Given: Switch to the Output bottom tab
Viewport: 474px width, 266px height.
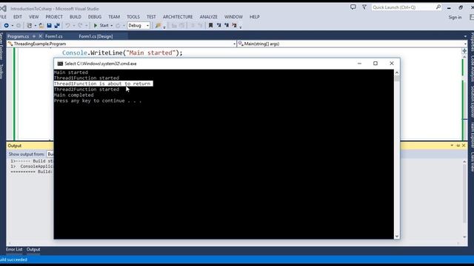Looking at the screenshot, I should pyautogui.click(x=33, y=250).
